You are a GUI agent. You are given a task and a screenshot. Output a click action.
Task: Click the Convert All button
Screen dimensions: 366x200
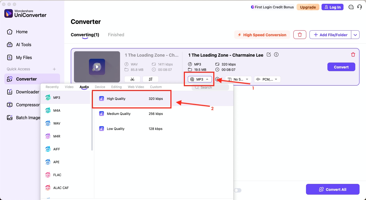(333, 189)
